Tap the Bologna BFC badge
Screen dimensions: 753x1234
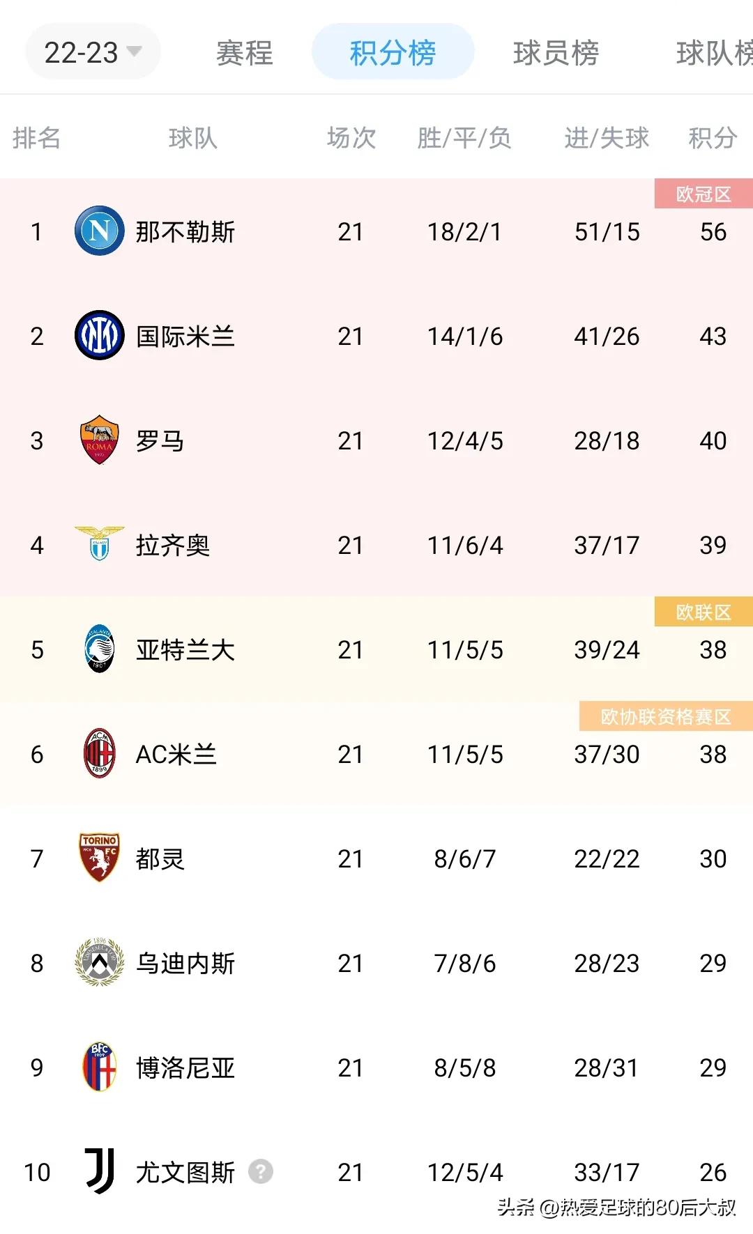pyautogui.click(x=99, y=1067)
